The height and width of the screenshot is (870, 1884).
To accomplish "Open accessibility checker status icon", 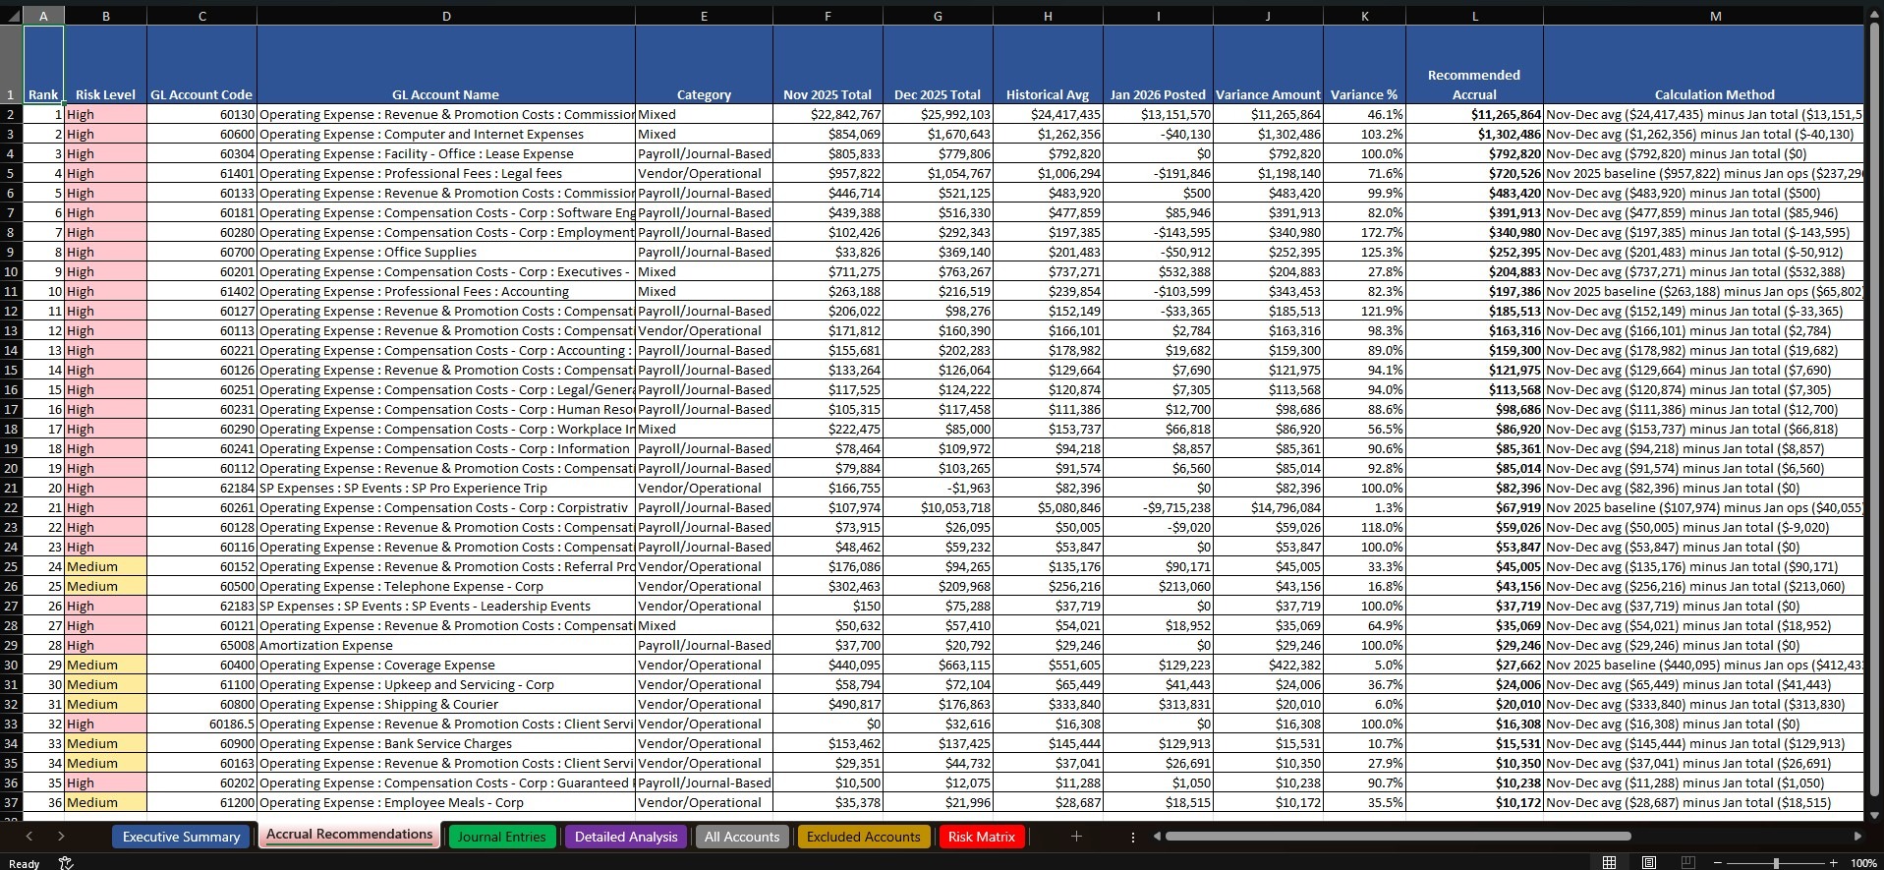I will tap(66, 863).
